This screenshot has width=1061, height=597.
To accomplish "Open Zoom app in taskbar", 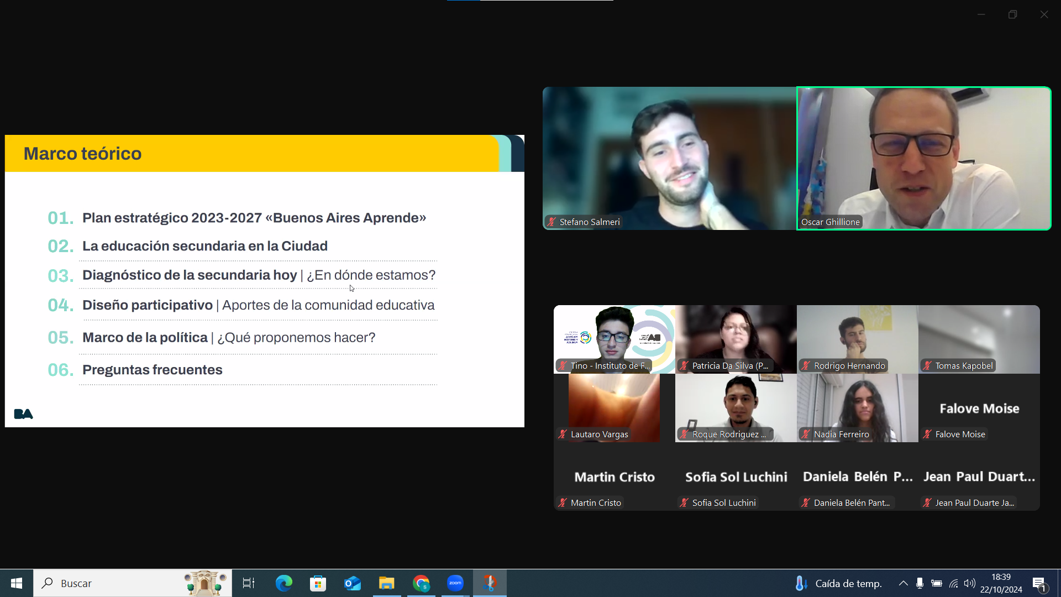I will [455, 583].
